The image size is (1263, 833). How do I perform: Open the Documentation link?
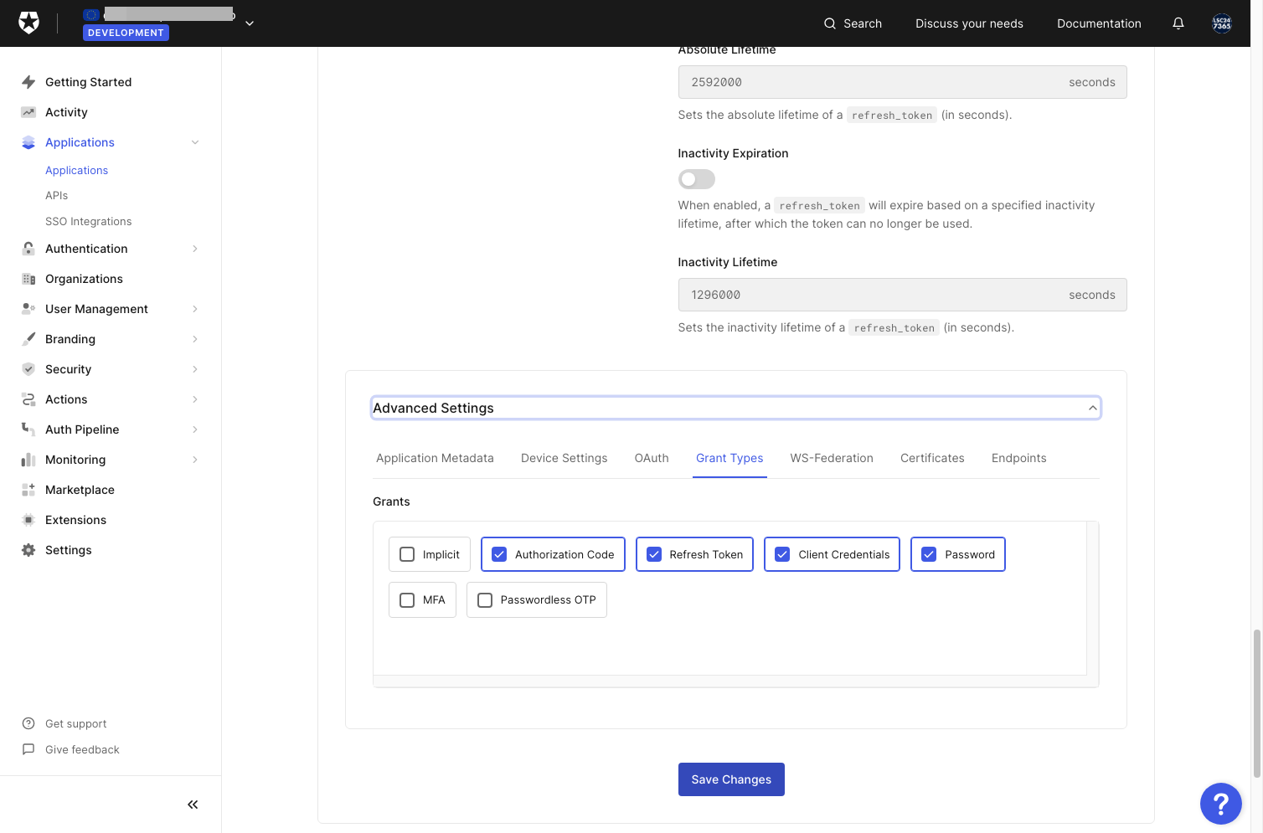(1099, 23)
